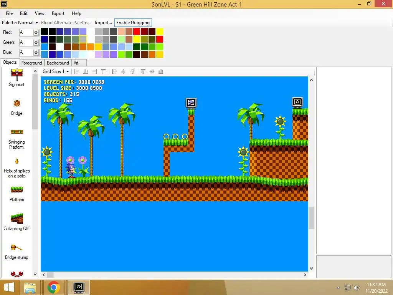This screenshot has height=295, width=393.
Task: Switch to the Objects tab
Action: (x=10, y=63)
